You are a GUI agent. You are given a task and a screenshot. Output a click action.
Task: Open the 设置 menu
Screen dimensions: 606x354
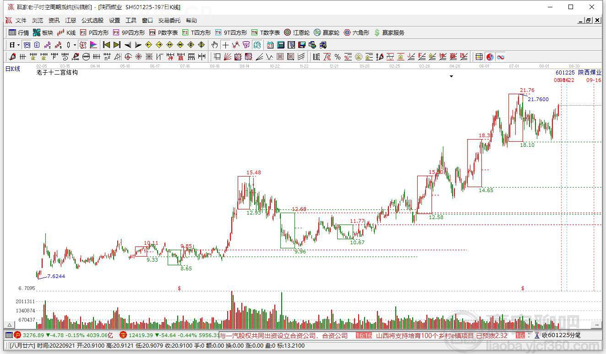[115, 21]
